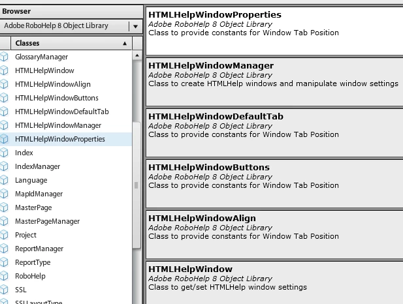Image resolution: width=403 pixels, height=304 pixels.
Task: Select HTMLHelpWindowManager in the Classes list
Action: pyautogui.click(x=66, y=125)
